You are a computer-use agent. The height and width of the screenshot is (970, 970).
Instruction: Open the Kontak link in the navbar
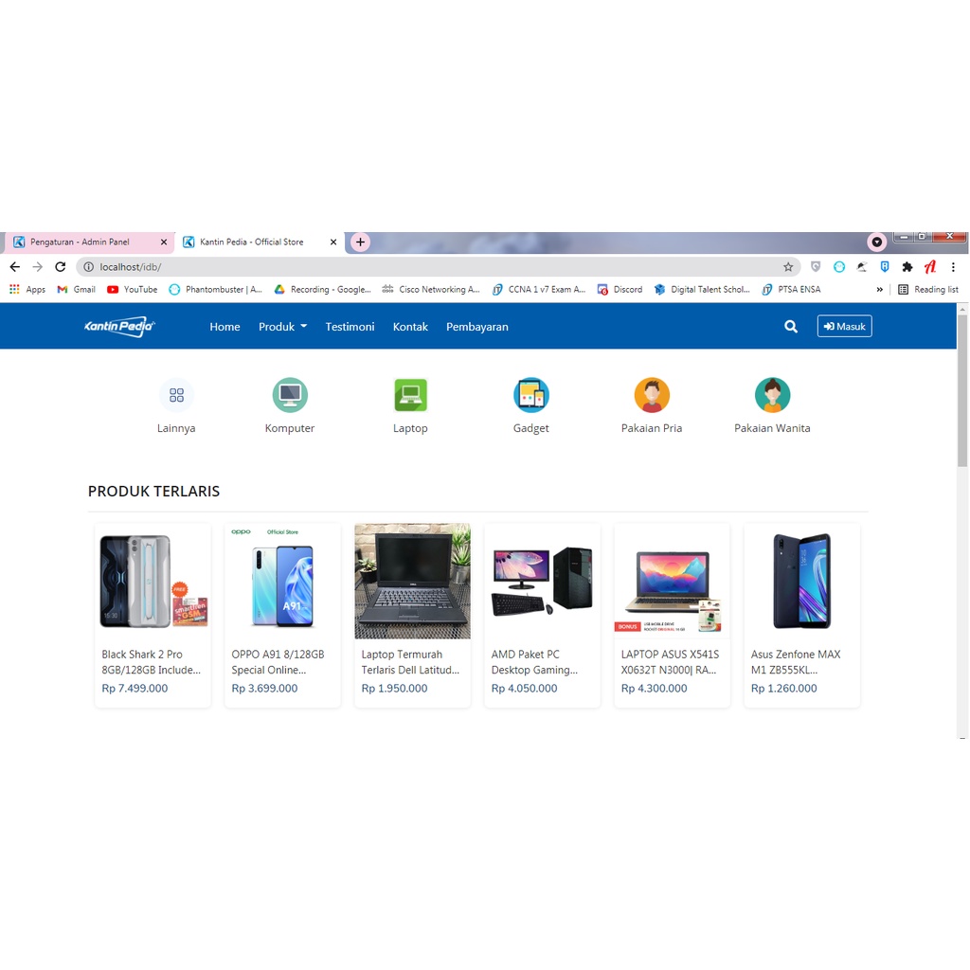(x=410, y=326)
